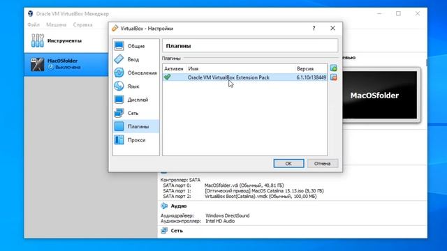Open the Ввод settings category
Viewport: 447px width, 251px height.
click(x=135, y=59)
